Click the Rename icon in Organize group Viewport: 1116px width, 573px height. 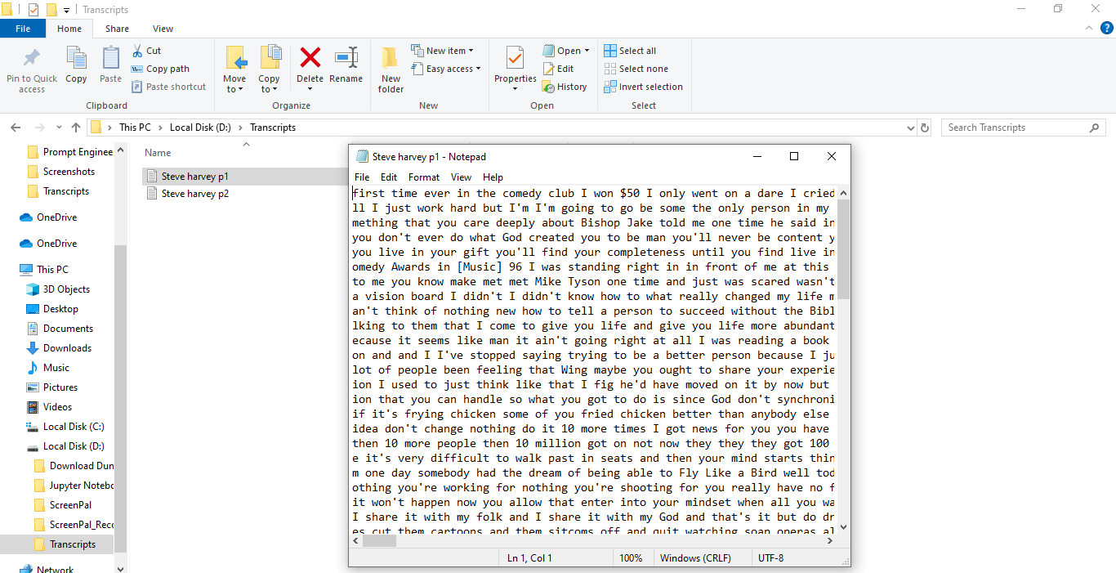tap(346, 58)
